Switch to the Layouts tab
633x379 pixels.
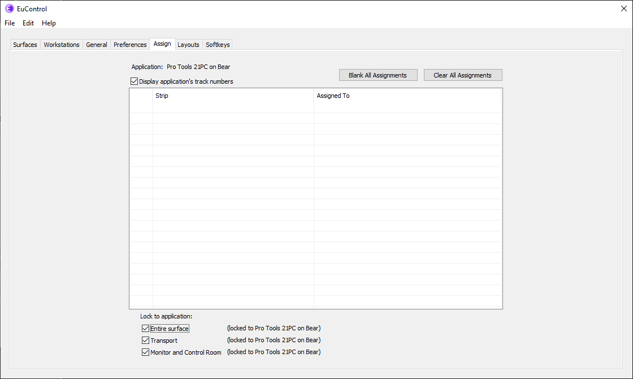click(188, 45)
